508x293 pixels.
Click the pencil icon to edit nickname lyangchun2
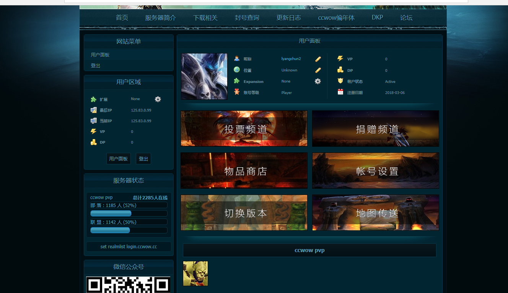[317, 58]
